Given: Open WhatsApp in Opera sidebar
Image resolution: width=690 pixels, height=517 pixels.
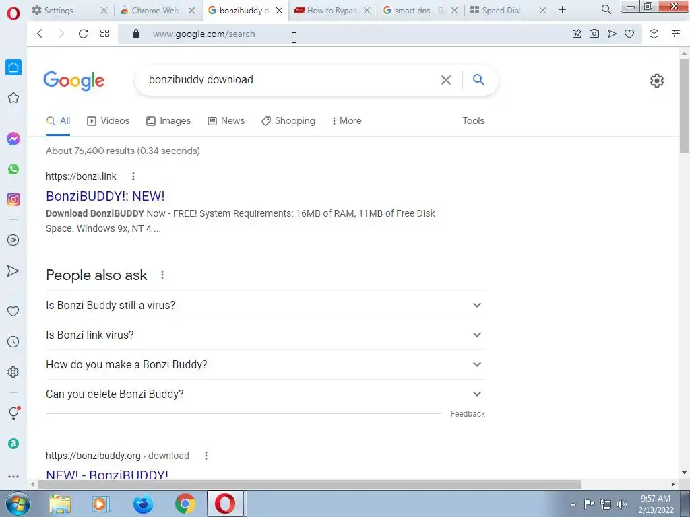Looking at the screenshot, I should click(13, 169).
